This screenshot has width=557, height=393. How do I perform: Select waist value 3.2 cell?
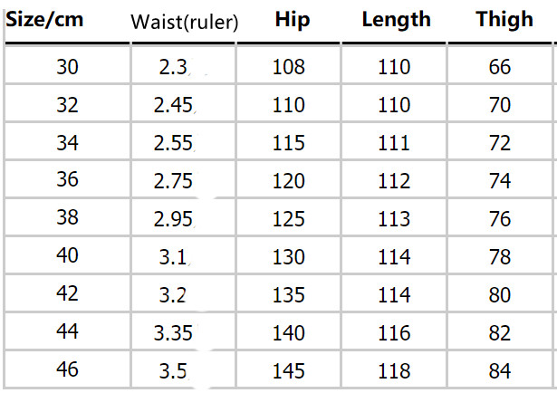click(x=173, y=295)
